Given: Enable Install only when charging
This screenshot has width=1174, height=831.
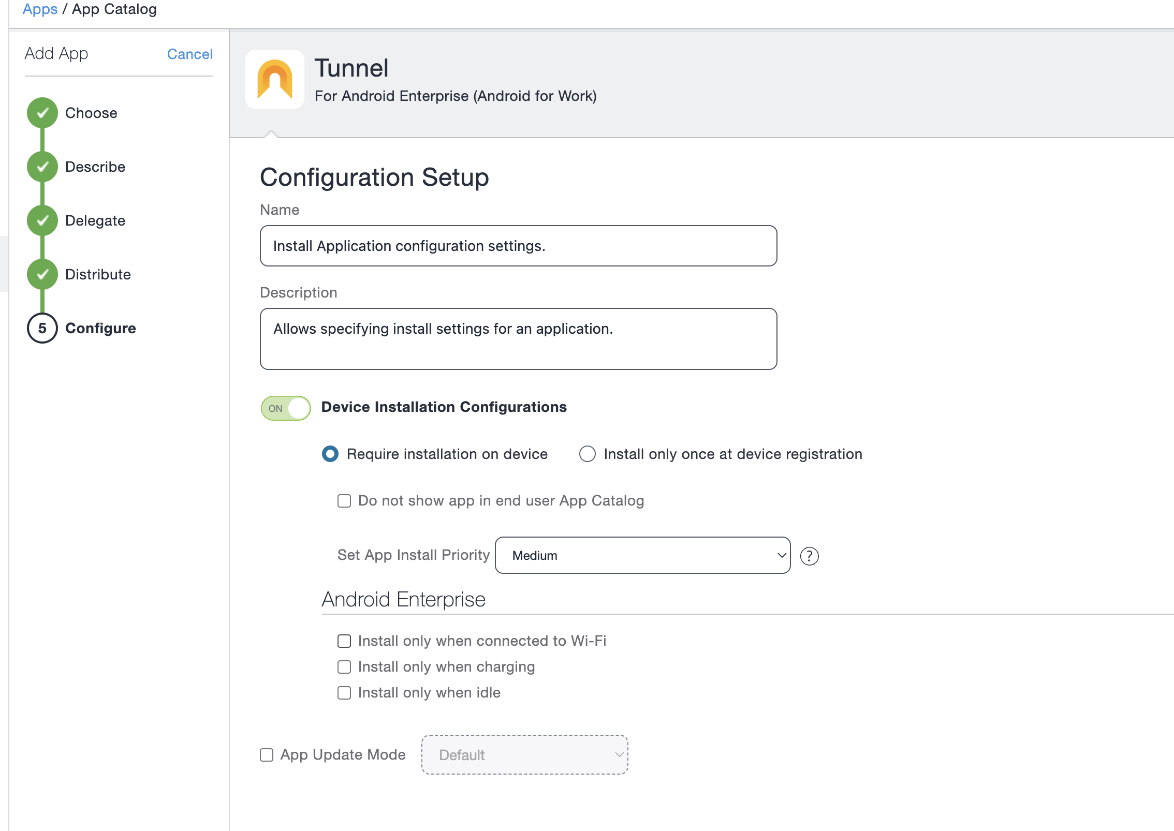Looking at the screenshot, I should [344, 666].
